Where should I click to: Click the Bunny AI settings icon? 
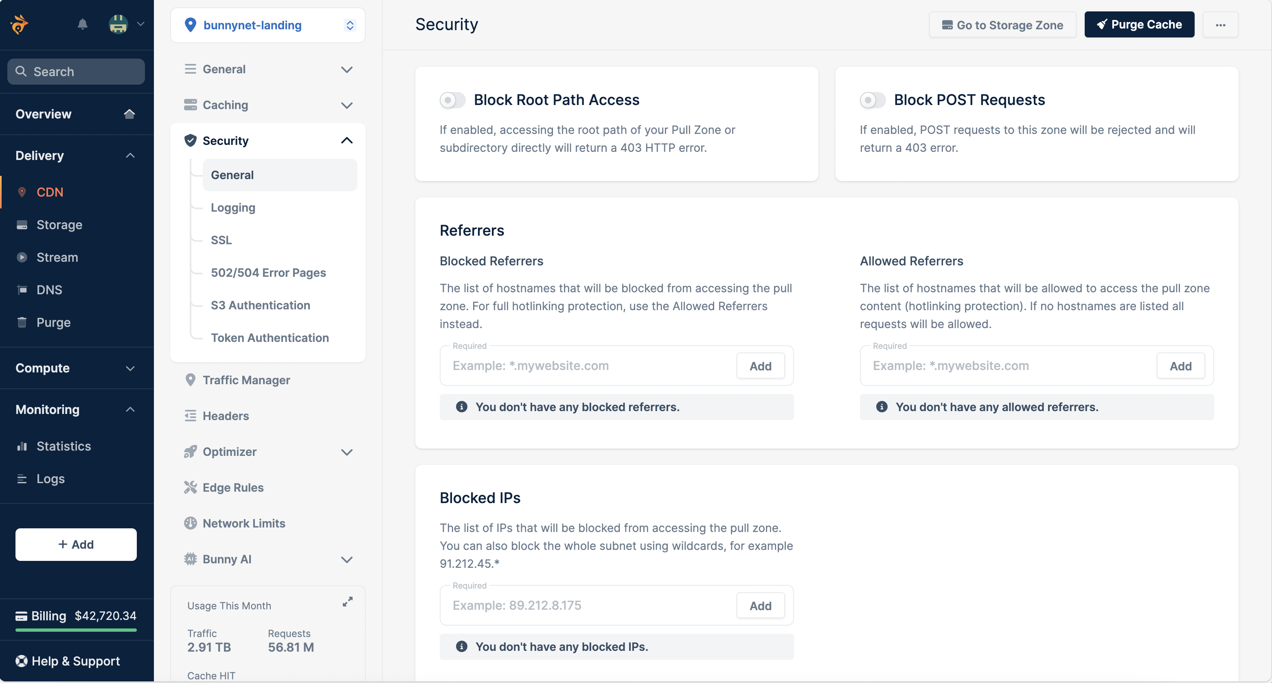(x=189, y=558)
